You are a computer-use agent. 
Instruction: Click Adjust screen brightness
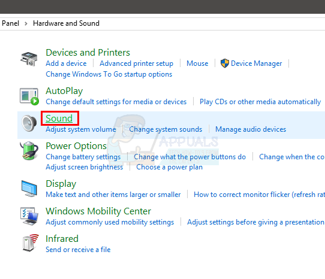[x=85, y=167]
